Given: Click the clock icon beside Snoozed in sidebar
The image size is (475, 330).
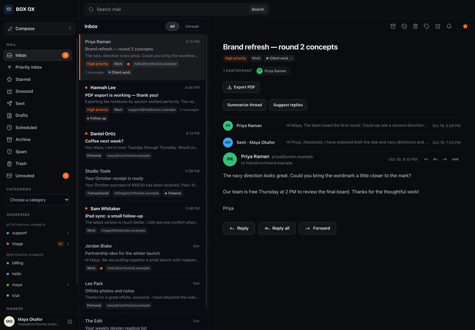Looking at the screenshot, I should click(x=9, y=91).
